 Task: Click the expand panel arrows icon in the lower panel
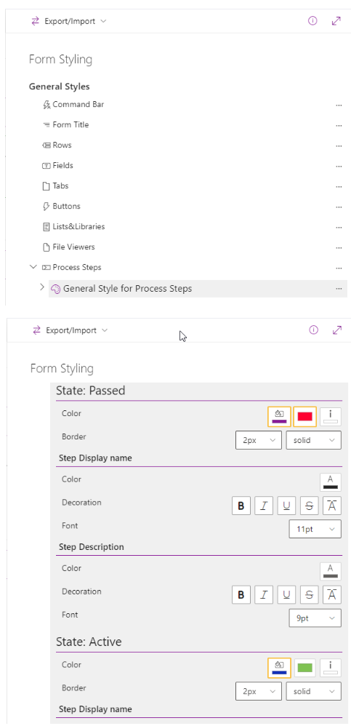(337, 330)
